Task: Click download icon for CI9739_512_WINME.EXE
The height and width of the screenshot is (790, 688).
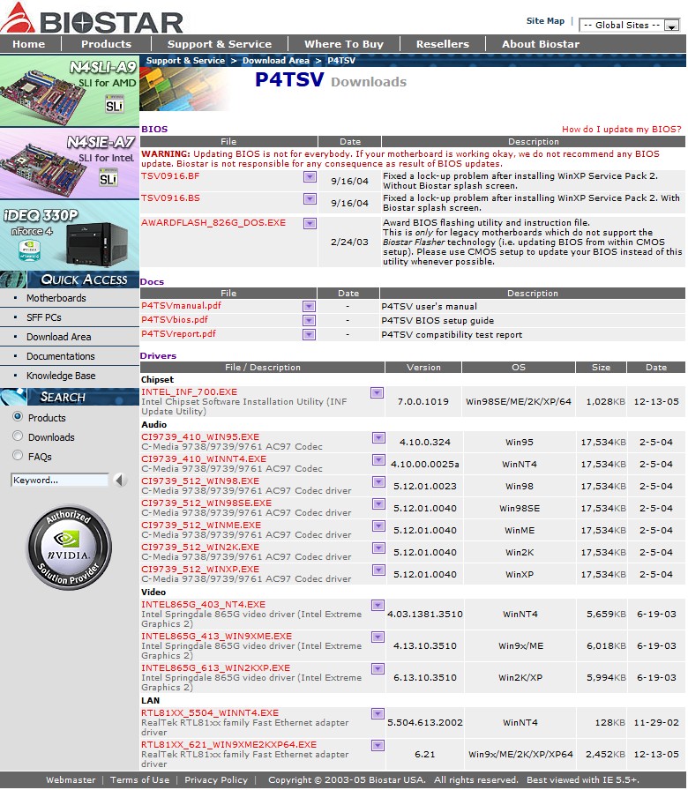Action: click(x=378, y=526)
